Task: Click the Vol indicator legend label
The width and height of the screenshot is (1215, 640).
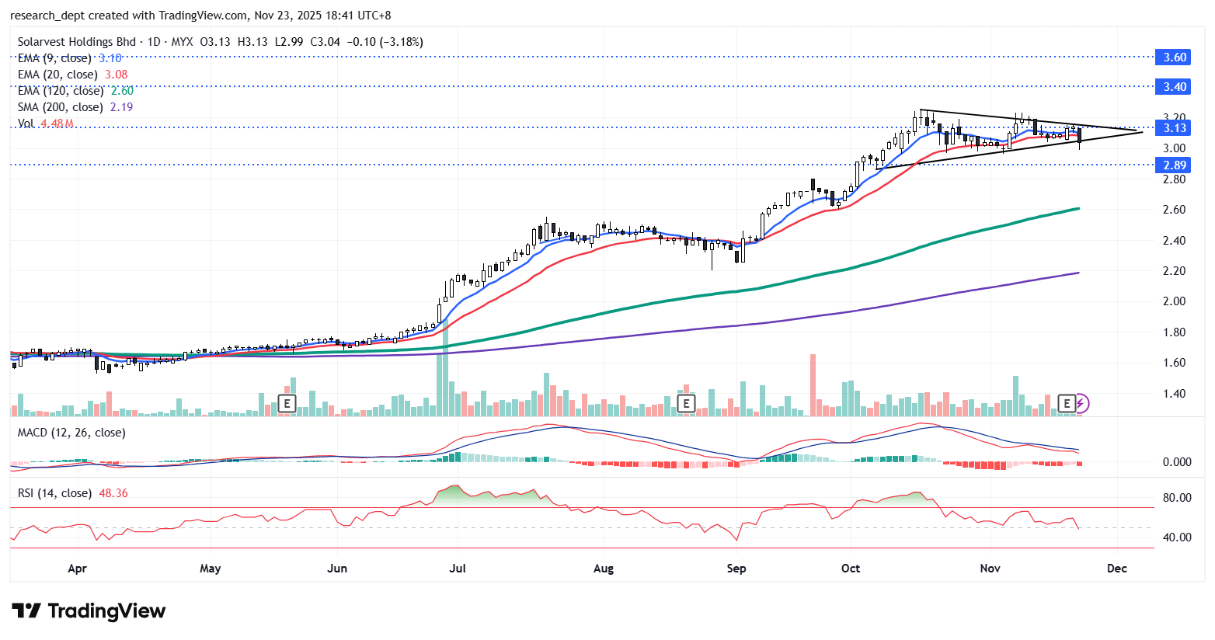Action: 26,123
